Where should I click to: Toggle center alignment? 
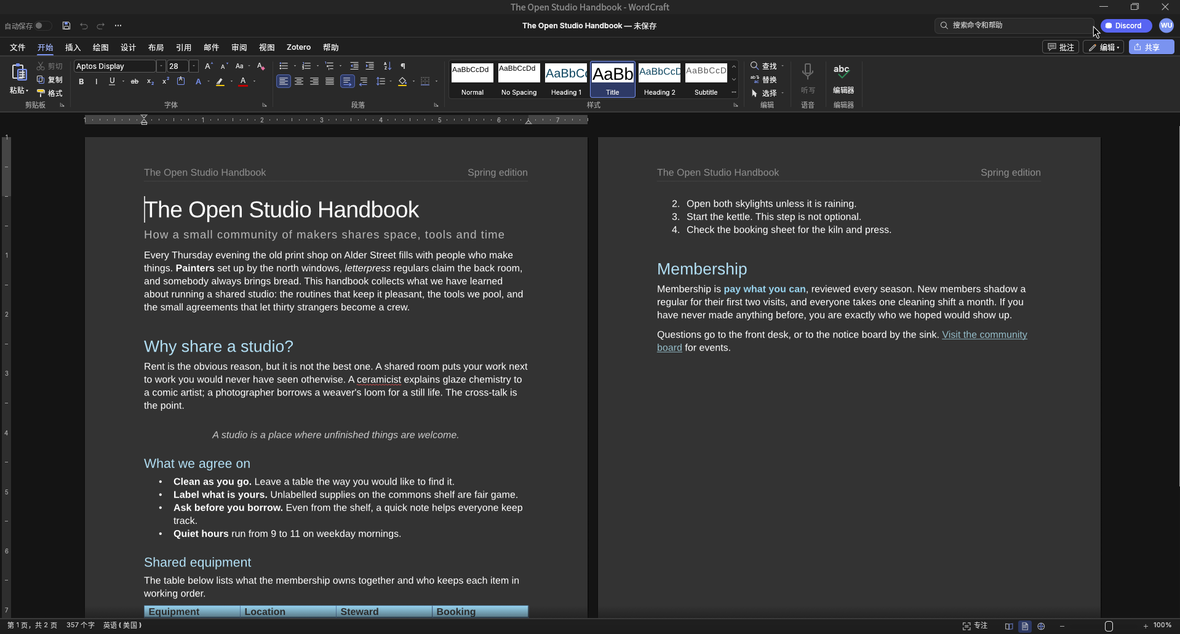point(299,81)
